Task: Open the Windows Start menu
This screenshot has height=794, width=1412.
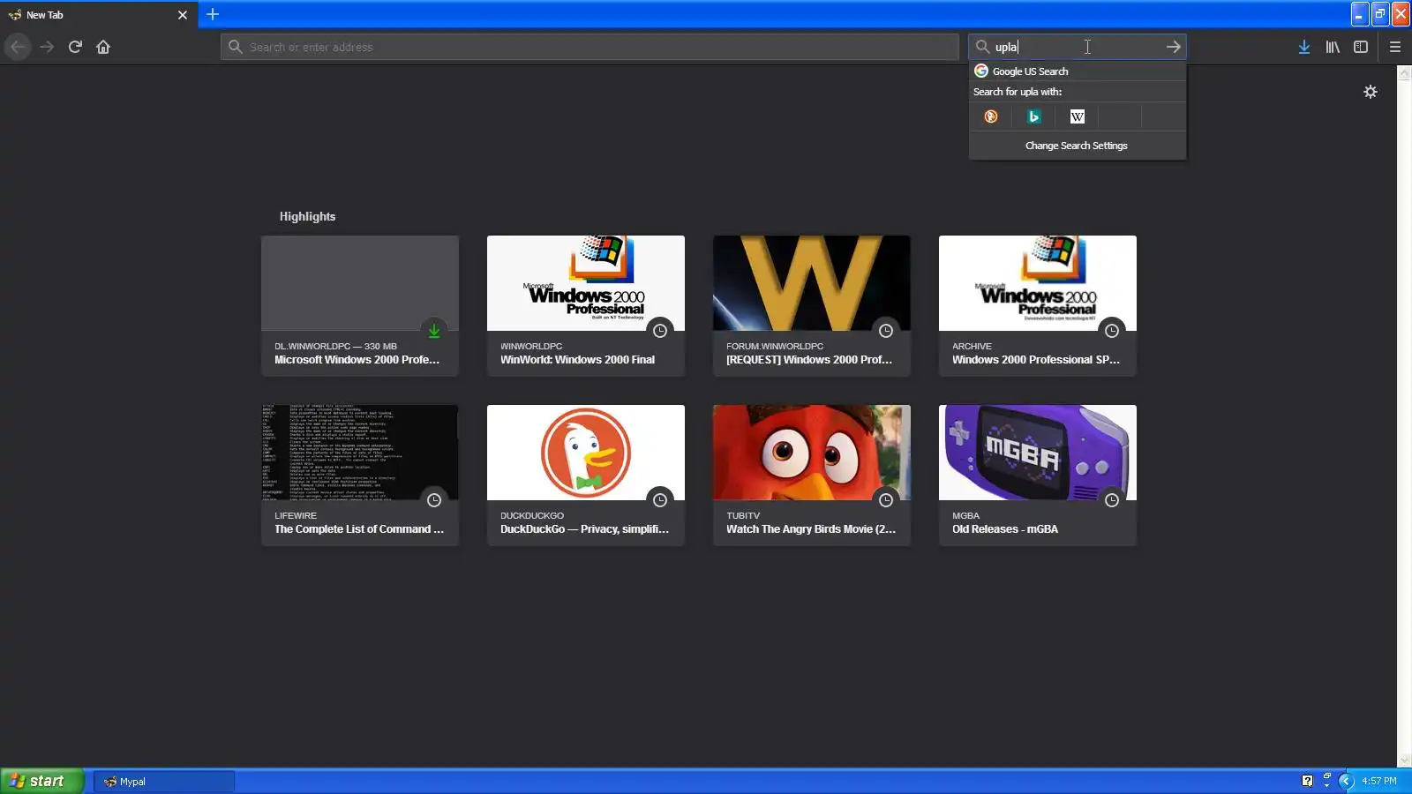Action: coord(42,781)
